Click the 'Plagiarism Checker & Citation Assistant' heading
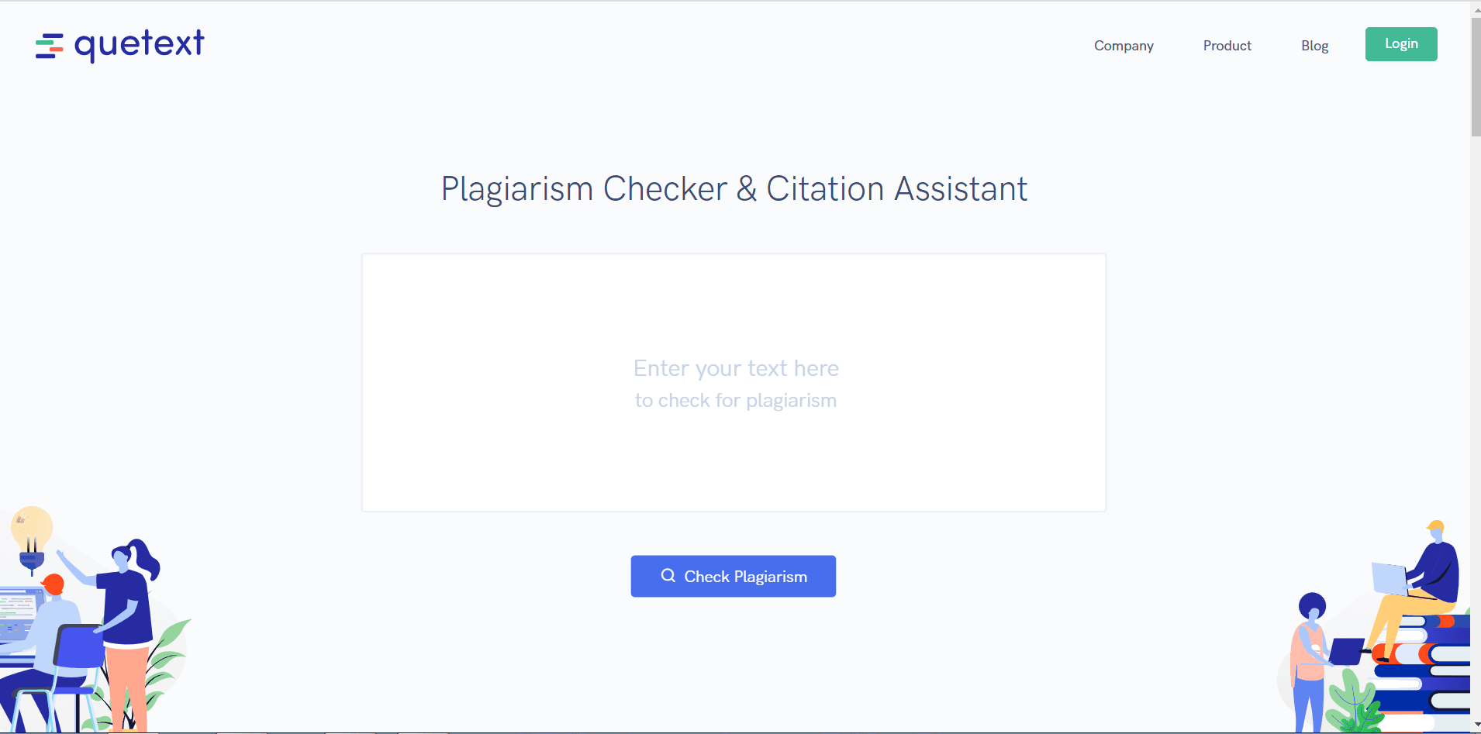This screenshot has width=1481, height=734. pos(734,189)
